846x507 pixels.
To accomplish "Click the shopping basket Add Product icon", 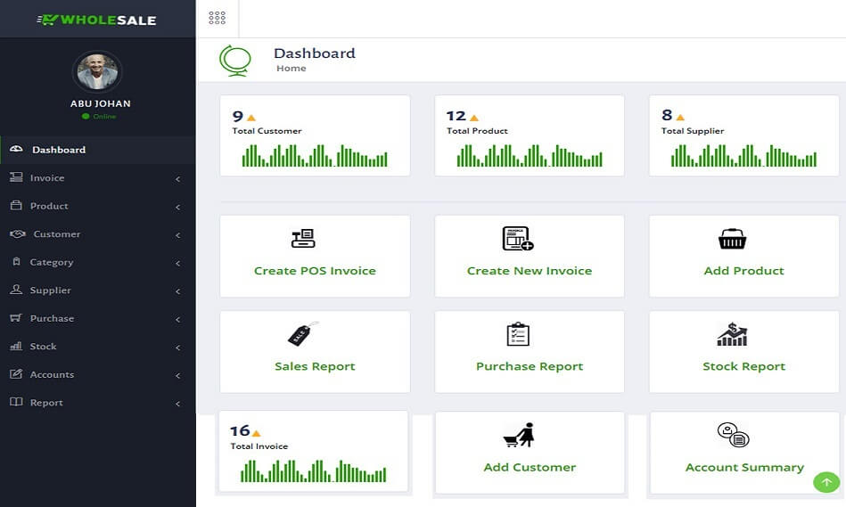I will pyautogui.click(x=732, y=239).
